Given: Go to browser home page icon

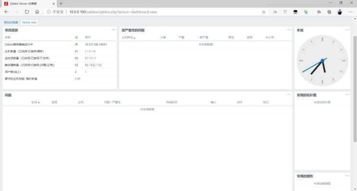Looking at the screenshot, I should click(x=37, y=12).
